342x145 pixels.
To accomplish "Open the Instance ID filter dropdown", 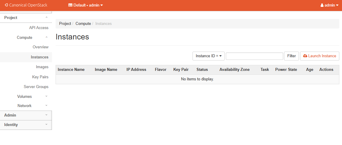I will [x=208, y=56].
